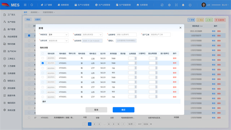Viewport: 231px width, 130px height.
Task: Open 物料档案 in the sidebar
Action: pyautogui.click(x=9, y=44)
